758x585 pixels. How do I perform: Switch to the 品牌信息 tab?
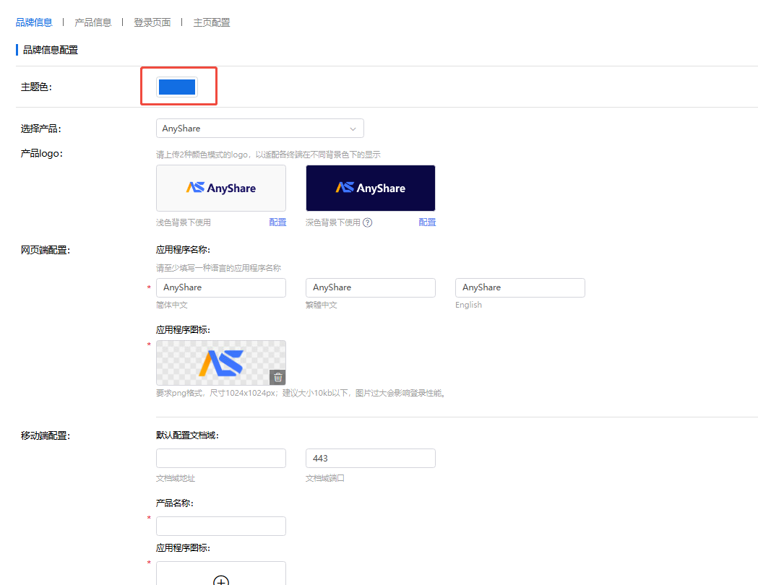point(34,22)
